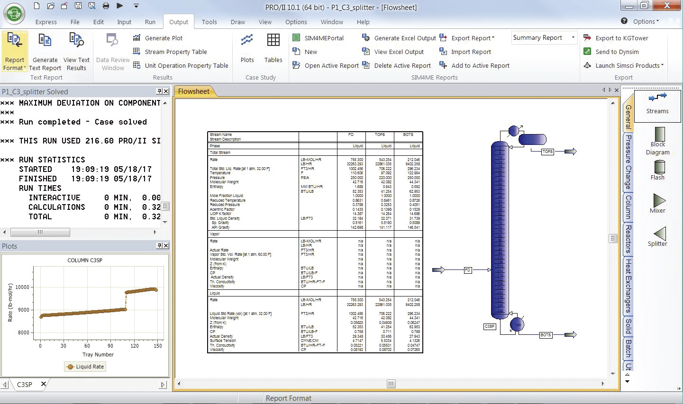Click Export to KGTower
683x404 pixels.
[621, 38]
